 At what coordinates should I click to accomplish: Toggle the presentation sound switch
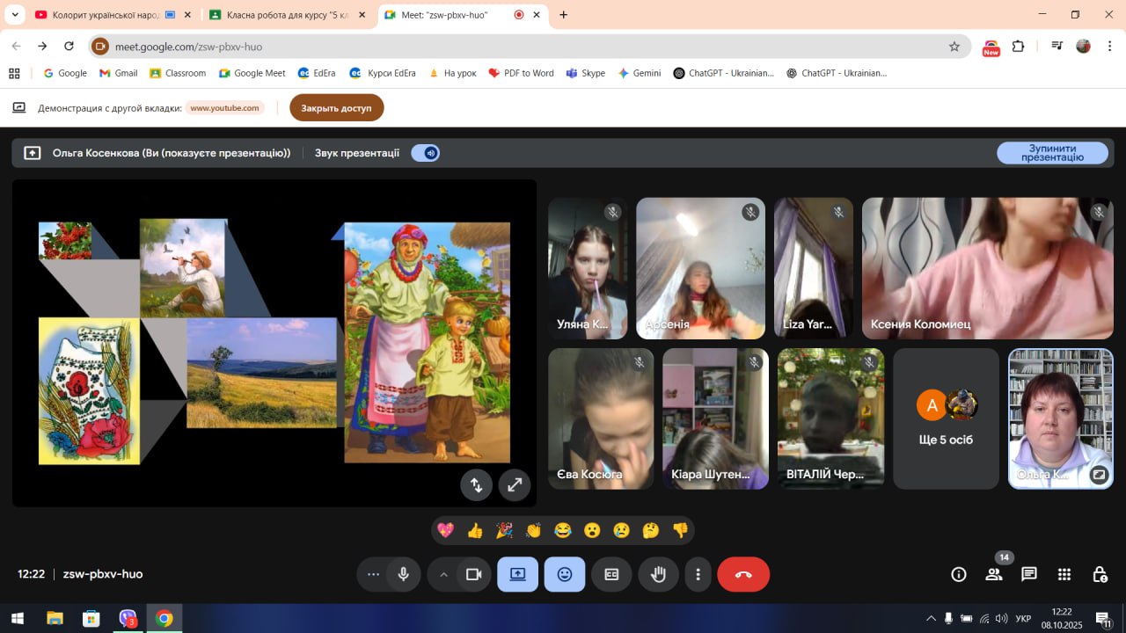[x=426, y=153]
